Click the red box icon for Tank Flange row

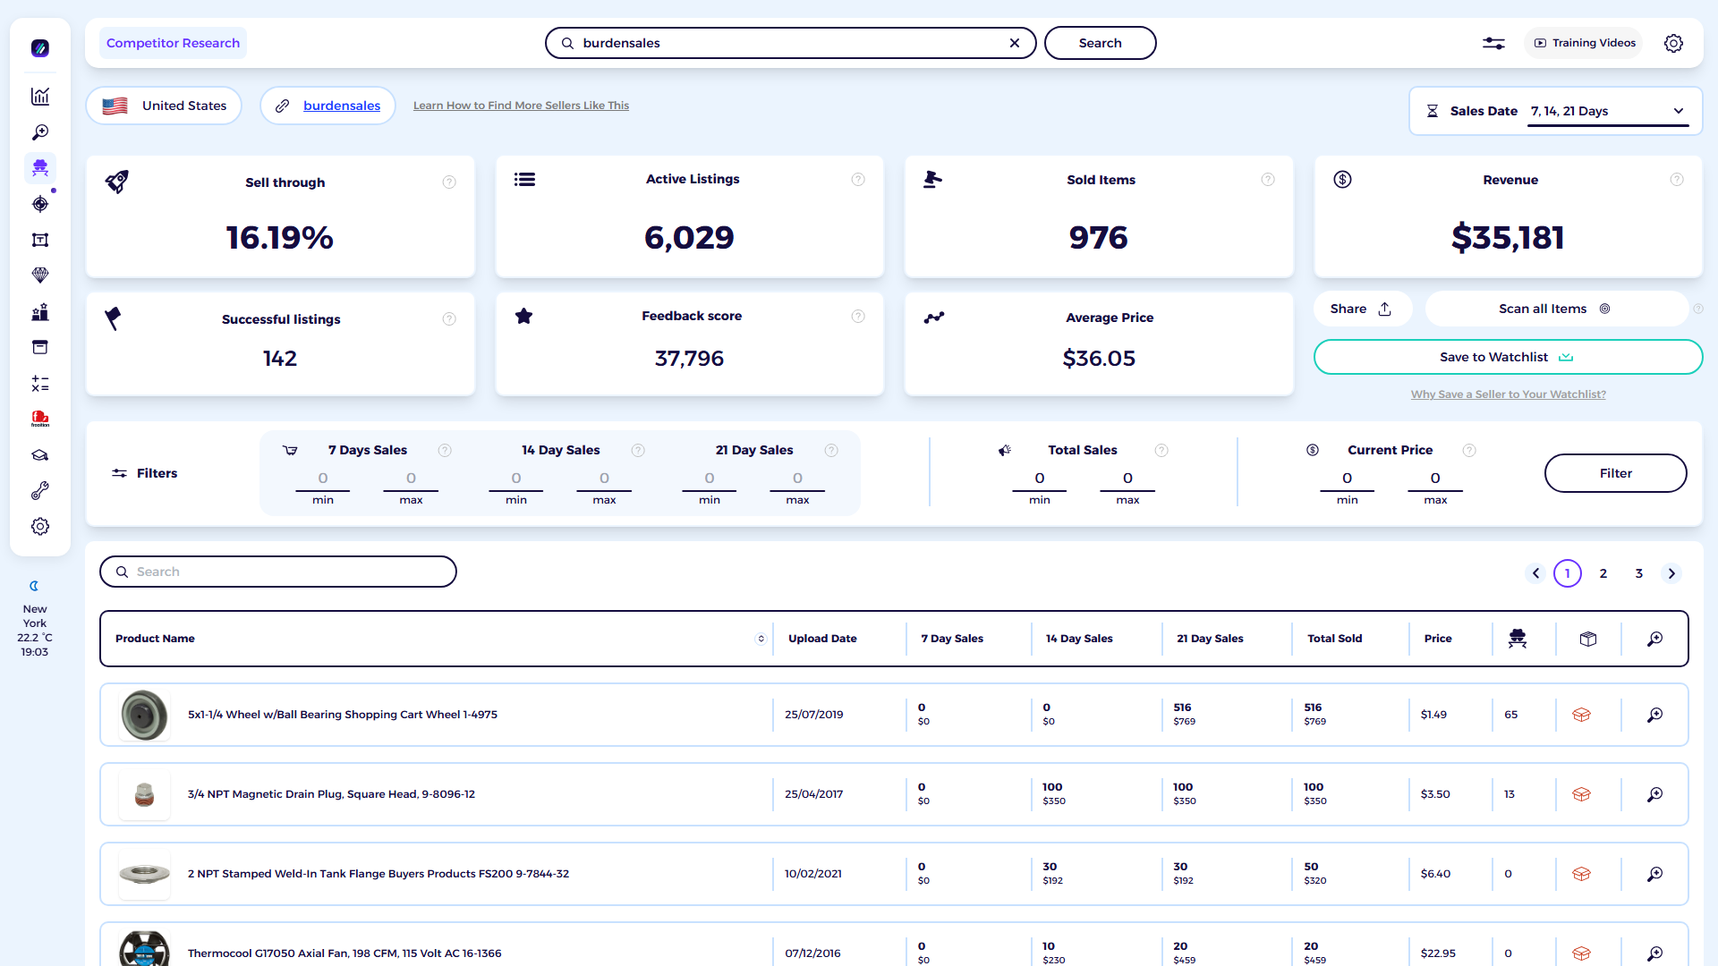1581,874
